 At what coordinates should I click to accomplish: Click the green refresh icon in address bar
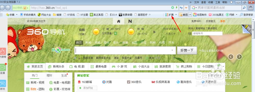(173, 8)
